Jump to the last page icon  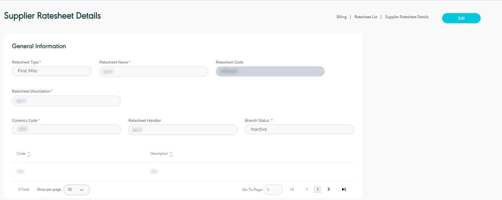pos(344,189)
